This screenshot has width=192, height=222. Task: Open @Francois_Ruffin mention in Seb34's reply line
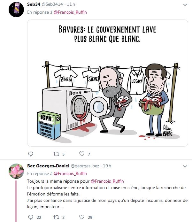70,12
